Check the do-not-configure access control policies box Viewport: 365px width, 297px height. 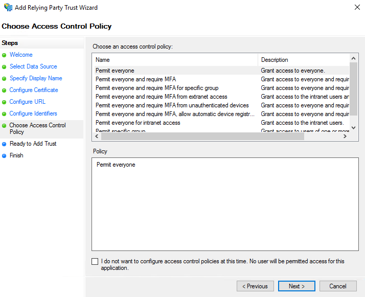click(95, 262)
